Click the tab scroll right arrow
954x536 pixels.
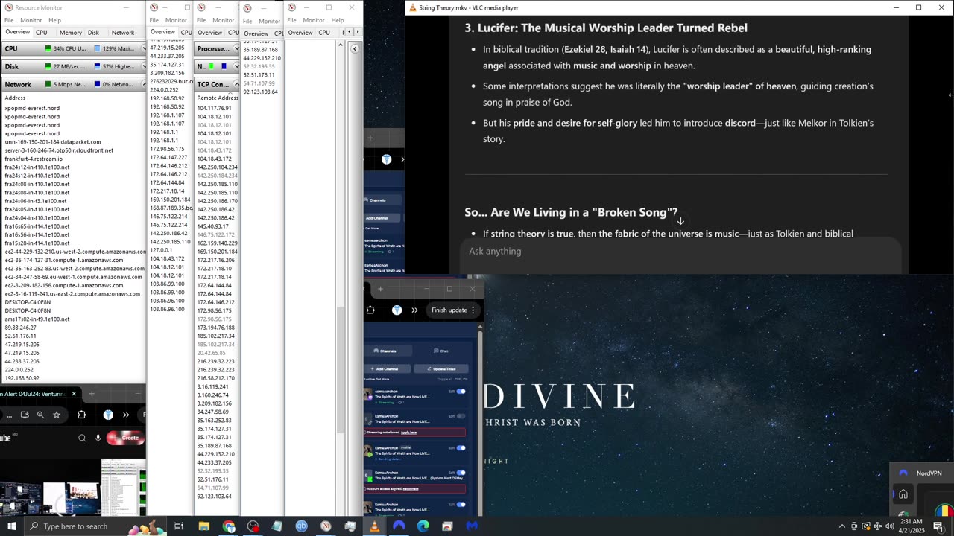pos(358,32)
